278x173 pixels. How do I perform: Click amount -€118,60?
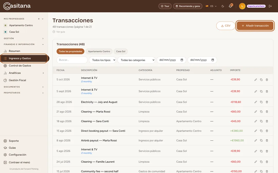point(236,102)
